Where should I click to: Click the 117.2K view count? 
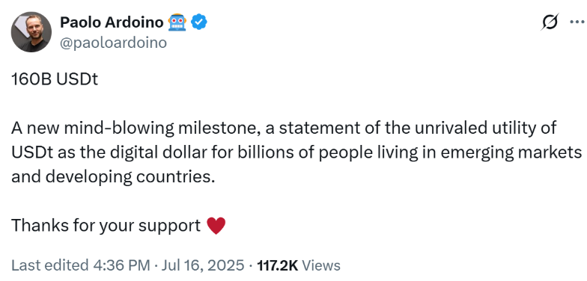(x=277, y=265)
